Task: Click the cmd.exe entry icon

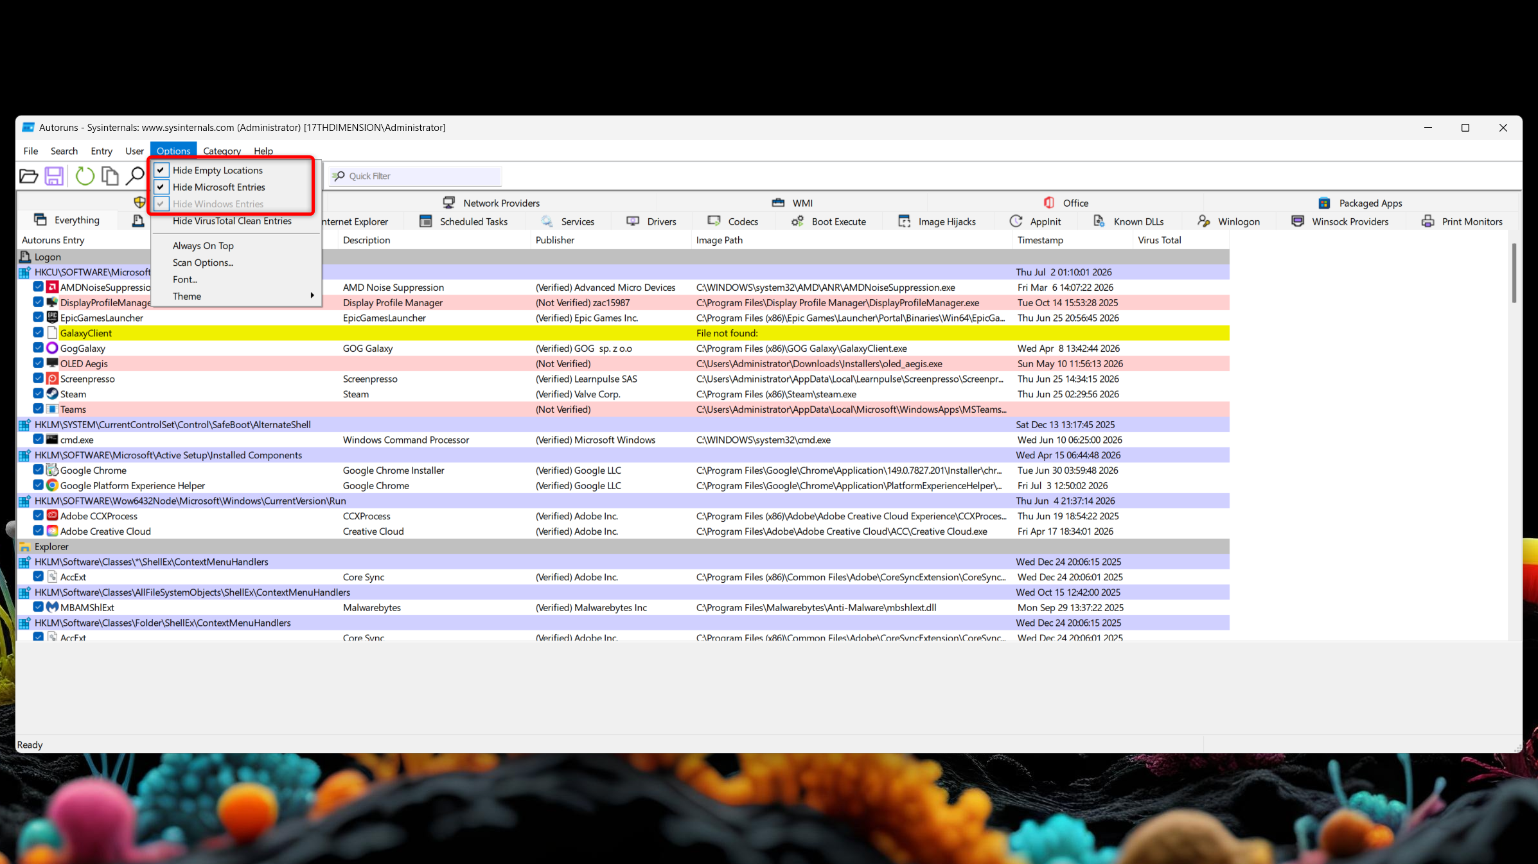Action: pyautogui.click(x=53, y=440)
